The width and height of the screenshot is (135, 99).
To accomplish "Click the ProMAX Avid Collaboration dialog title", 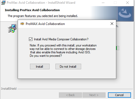I will [x=45, y=24].
